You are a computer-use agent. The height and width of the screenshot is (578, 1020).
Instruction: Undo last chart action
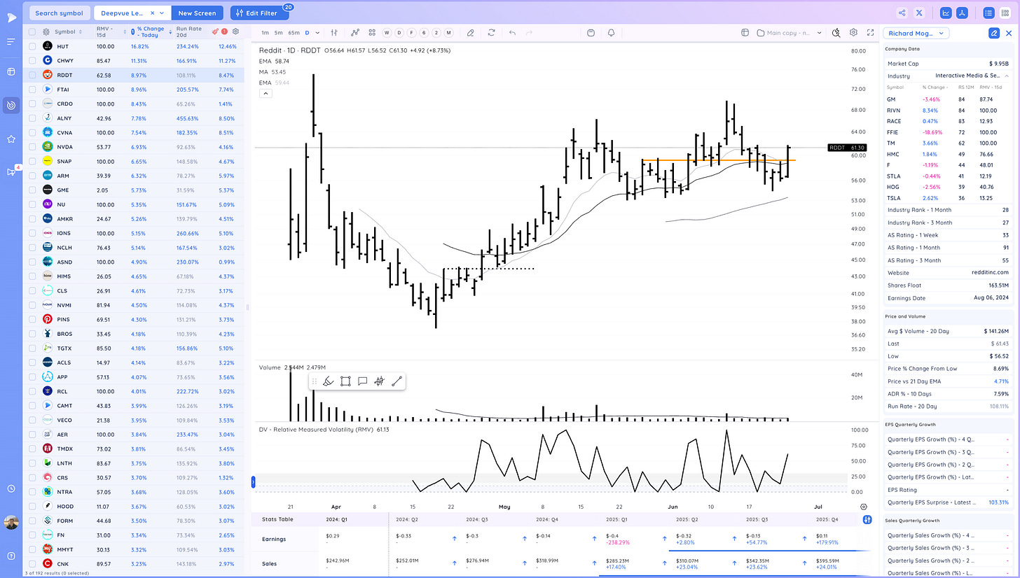click(512, 32)
